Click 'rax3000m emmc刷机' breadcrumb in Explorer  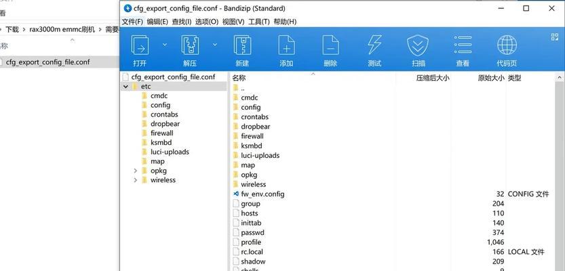click(62, 30)
